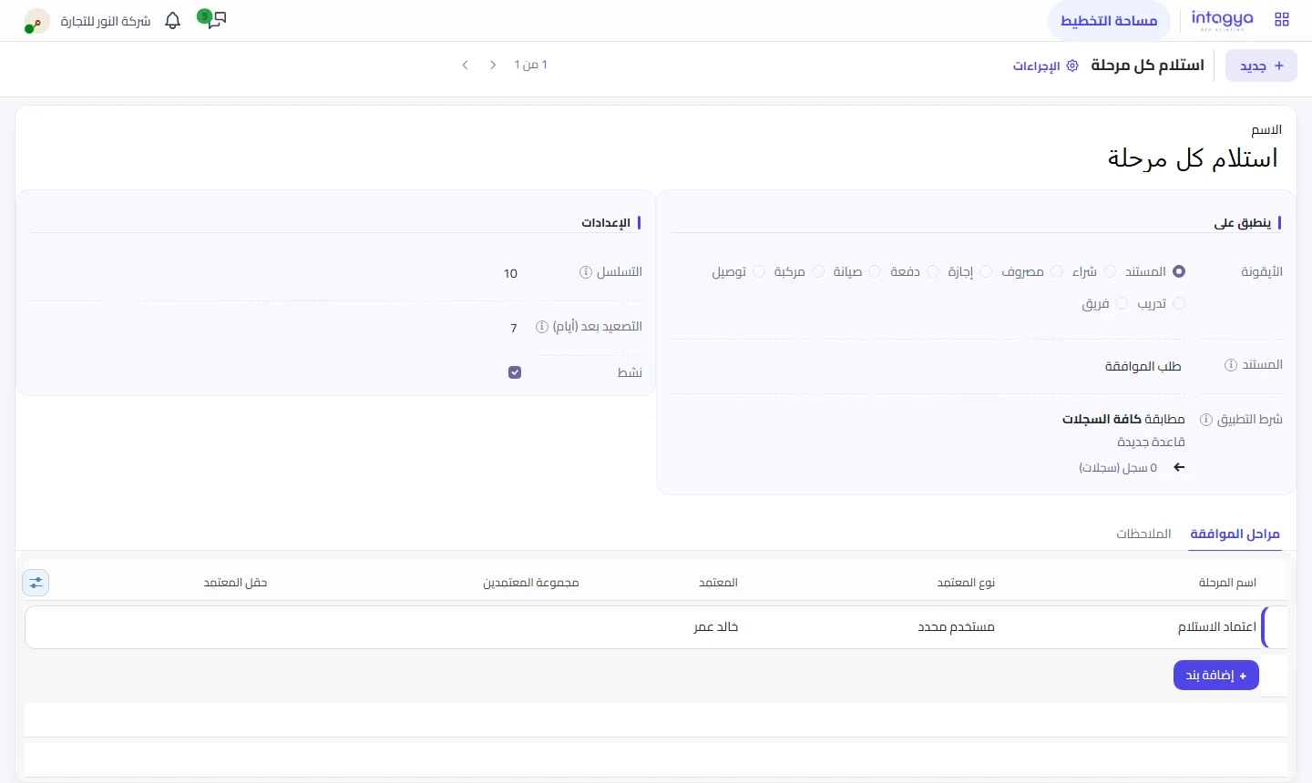Screen dimensions: 1312x783
Task: Open the chat messages icon
Action: point(217,20)
